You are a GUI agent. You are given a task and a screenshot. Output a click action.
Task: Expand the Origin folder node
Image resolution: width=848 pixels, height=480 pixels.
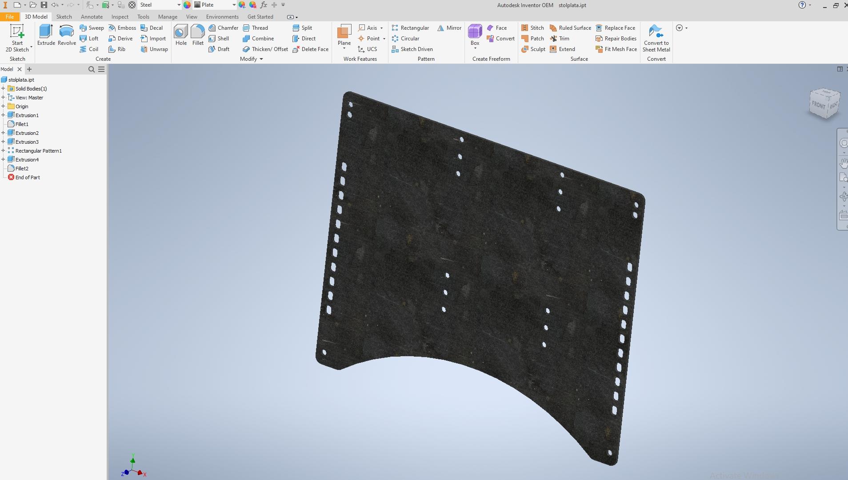pos(3,106)
